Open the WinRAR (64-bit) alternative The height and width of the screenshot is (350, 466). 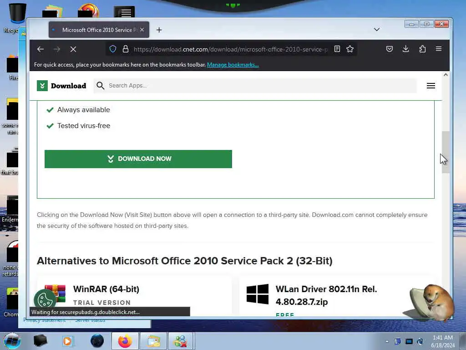106,289
